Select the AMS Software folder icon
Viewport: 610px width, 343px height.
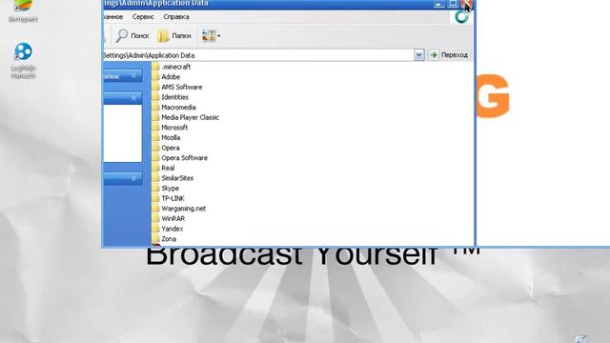coord(155,87)
